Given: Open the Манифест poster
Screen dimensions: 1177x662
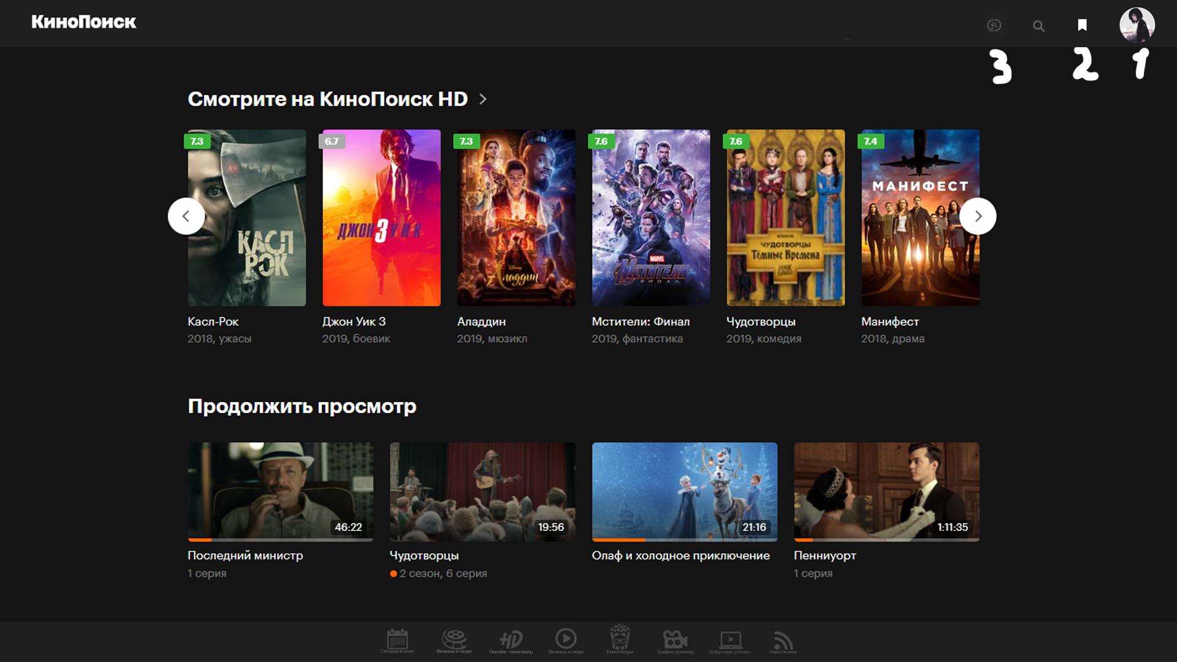Looking at the screenshot, I should click(x=920, y=218).
